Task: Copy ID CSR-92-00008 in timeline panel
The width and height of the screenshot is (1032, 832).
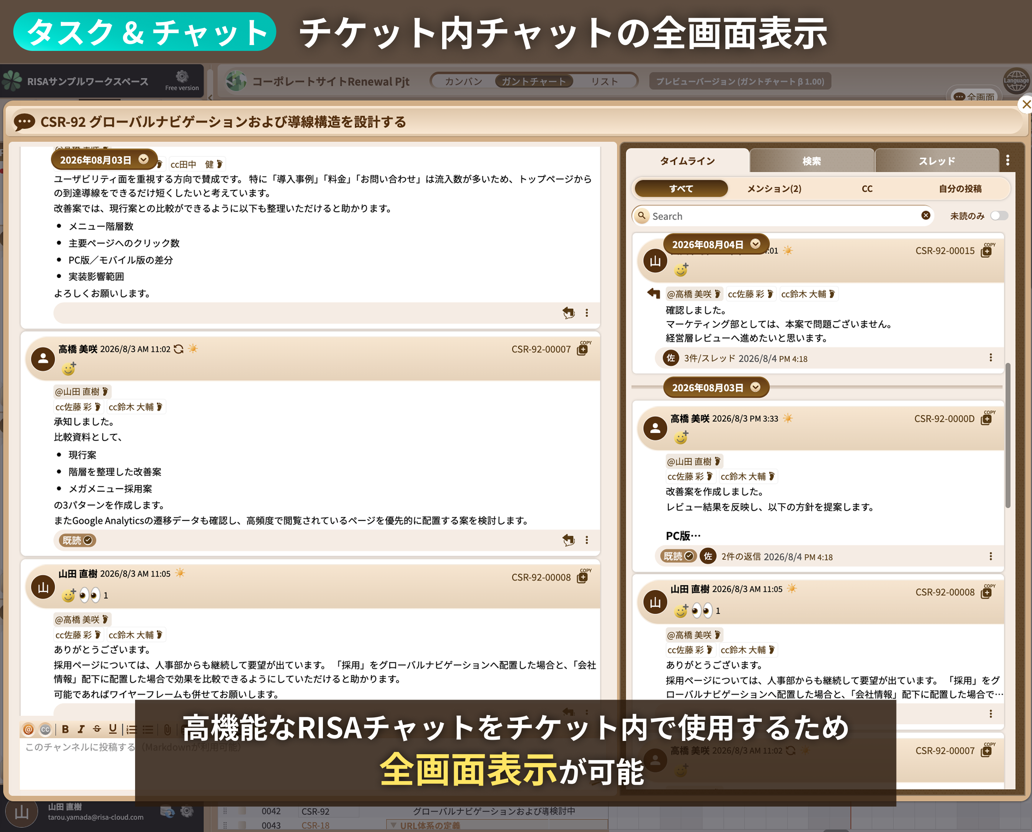Action: tap(987, 592)
